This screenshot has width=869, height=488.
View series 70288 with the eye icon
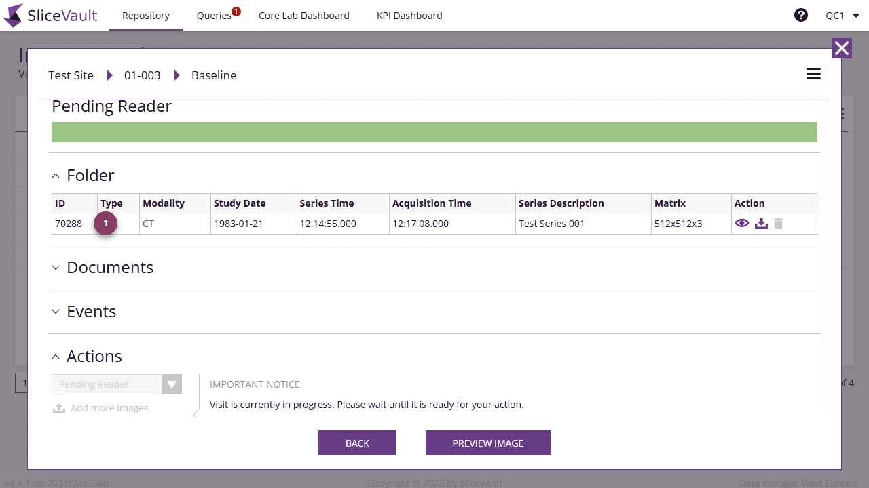(741, 223)
